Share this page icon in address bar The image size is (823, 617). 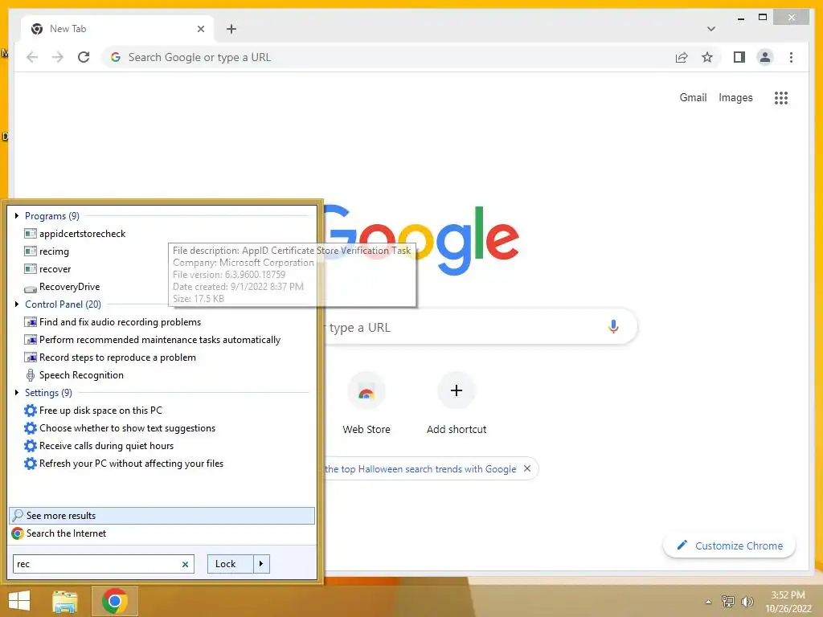point(682,57)
